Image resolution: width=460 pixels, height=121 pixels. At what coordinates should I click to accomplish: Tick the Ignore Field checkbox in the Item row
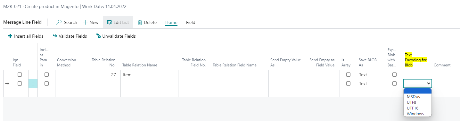click(20, 75)
